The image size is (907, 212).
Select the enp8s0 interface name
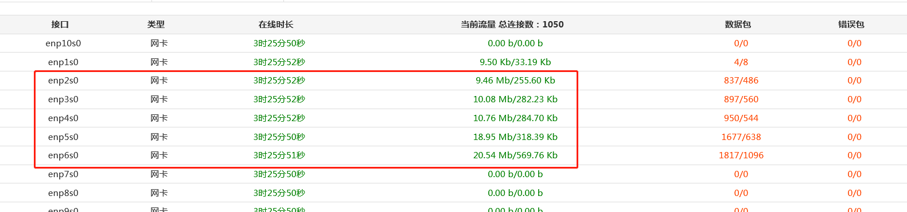pyautogui.click(x=63, y=193)
